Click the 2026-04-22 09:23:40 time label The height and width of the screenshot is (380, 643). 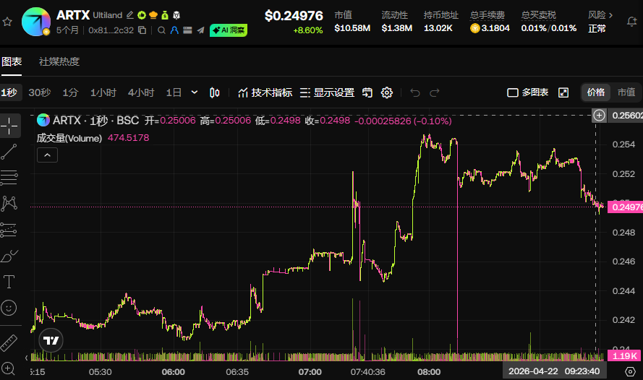point(554,371)
